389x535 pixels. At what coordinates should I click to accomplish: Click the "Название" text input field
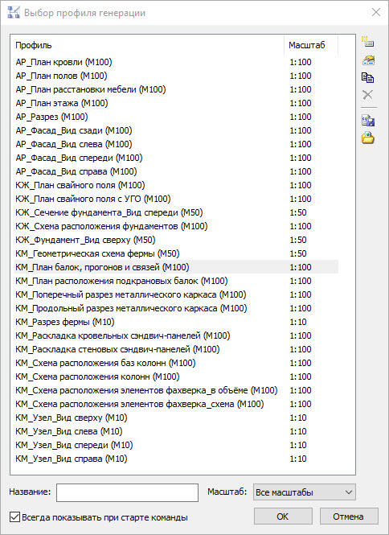pyautogui.click(x=127, y=492)
